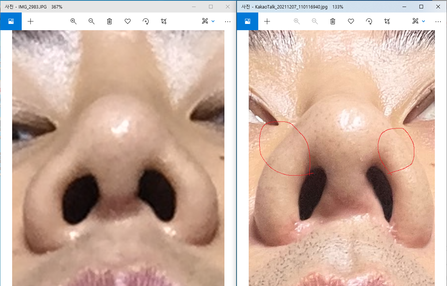
Task: Open the three-dot more menu in IMG_2983.JPG window
Action: [227, 21]
